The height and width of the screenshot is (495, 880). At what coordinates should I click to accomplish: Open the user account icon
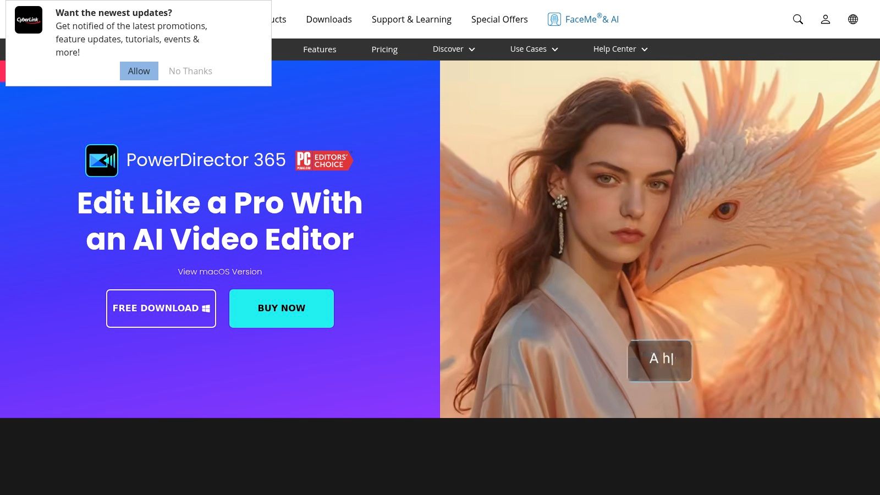click(826, 19)
